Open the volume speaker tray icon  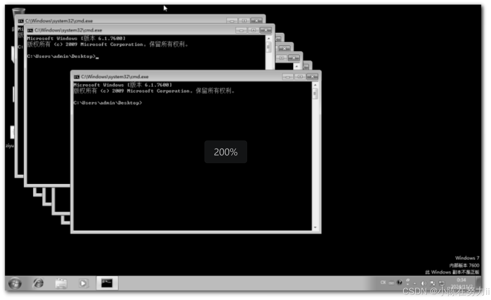coord(424,283)
